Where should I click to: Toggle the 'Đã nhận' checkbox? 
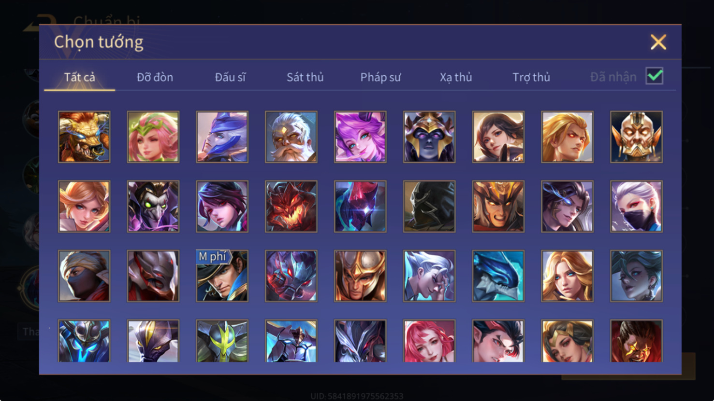click(x=655, y=76)
